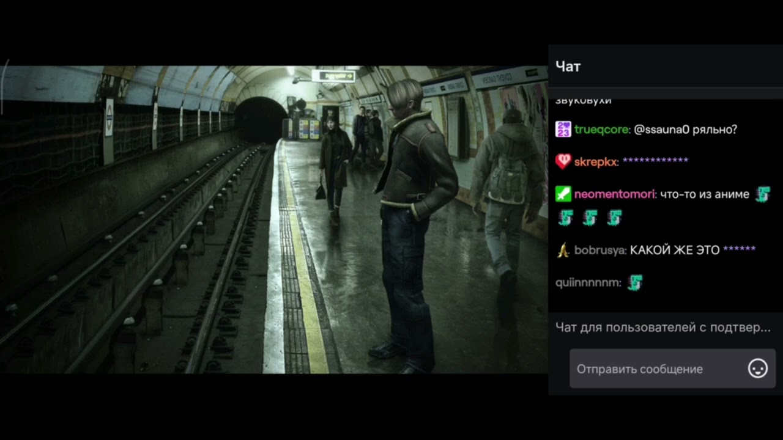Click the message text 'КАКОЙ ЖЕ ЭТО'
The height and width of the screenshot is (440, 783).
pos(675,250)
